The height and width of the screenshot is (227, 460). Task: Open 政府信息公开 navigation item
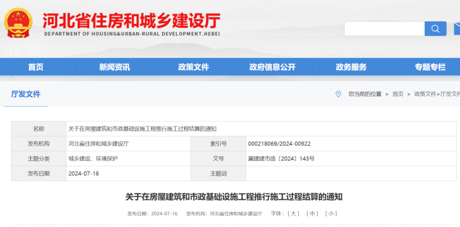(x=272, y=67)
